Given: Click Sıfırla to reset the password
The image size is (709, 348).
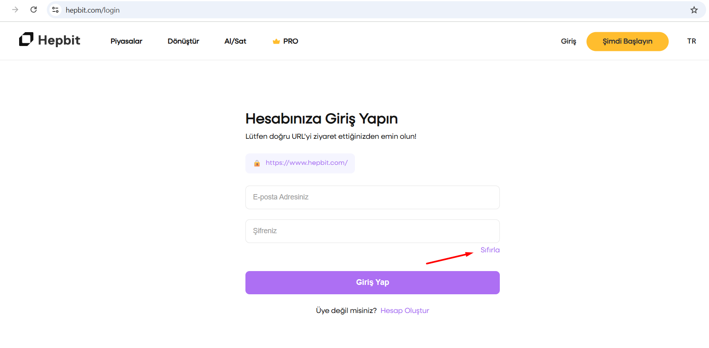Looking at the screenshot, I should point(490,250).
